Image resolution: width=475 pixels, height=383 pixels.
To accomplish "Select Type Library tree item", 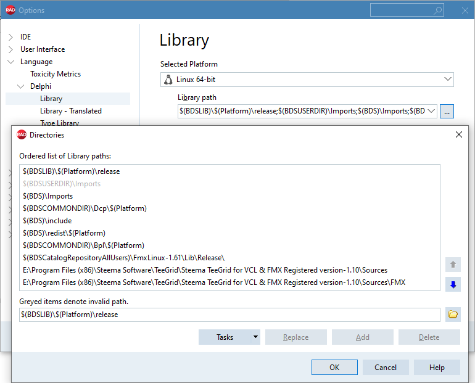I will [59, 123].
